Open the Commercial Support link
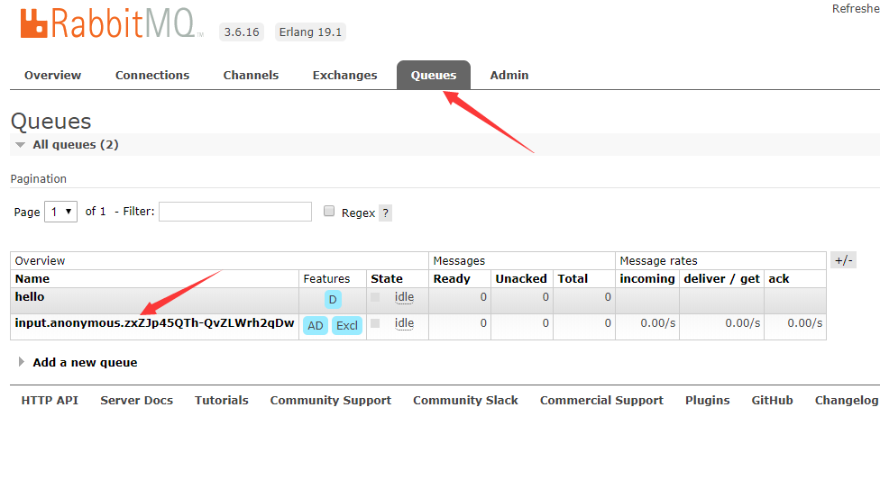 pyautogui.click(x=601, y=401)
